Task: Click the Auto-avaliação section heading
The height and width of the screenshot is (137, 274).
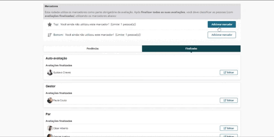Action: point(56,58)
